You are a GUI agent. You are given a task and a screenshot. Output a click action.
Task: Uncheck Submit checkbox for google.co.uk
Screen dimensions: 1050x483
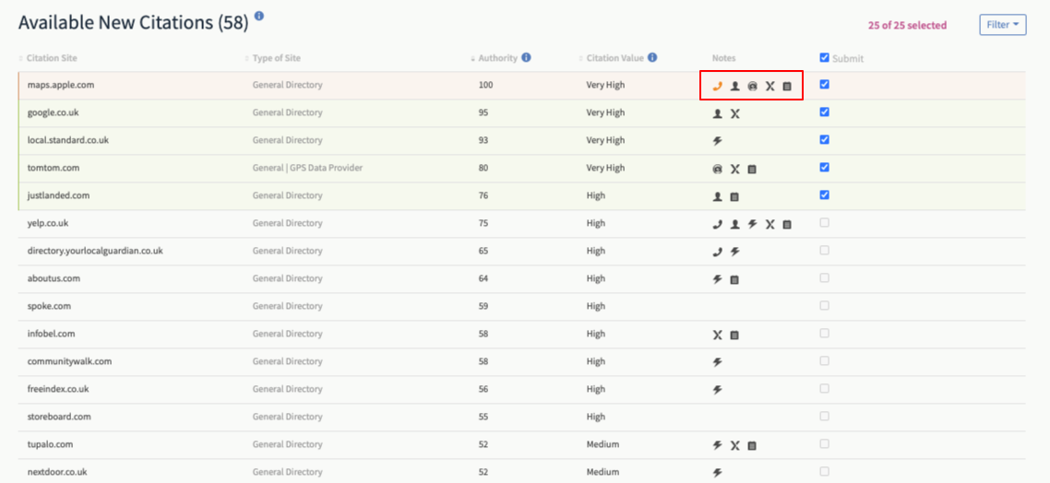824,112
